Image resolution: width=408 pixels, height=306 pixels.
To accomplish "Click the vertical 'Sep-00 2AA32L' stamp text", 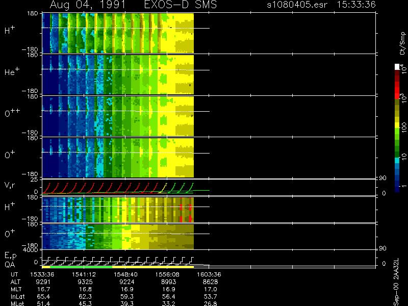I will tap(396, 282).
